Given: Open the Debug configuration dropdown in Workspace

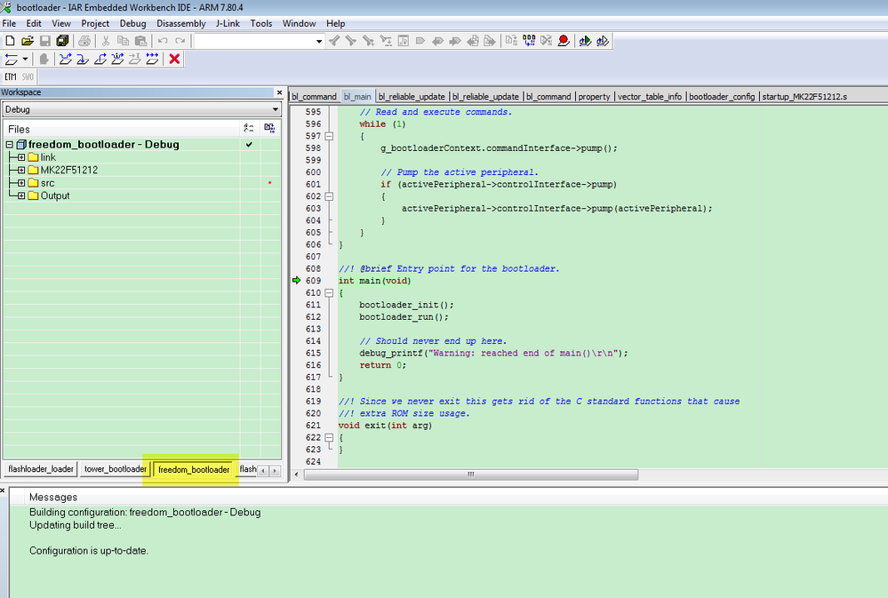Looking at the screenshot, I should pyautogui.click(x=275, y=109).
